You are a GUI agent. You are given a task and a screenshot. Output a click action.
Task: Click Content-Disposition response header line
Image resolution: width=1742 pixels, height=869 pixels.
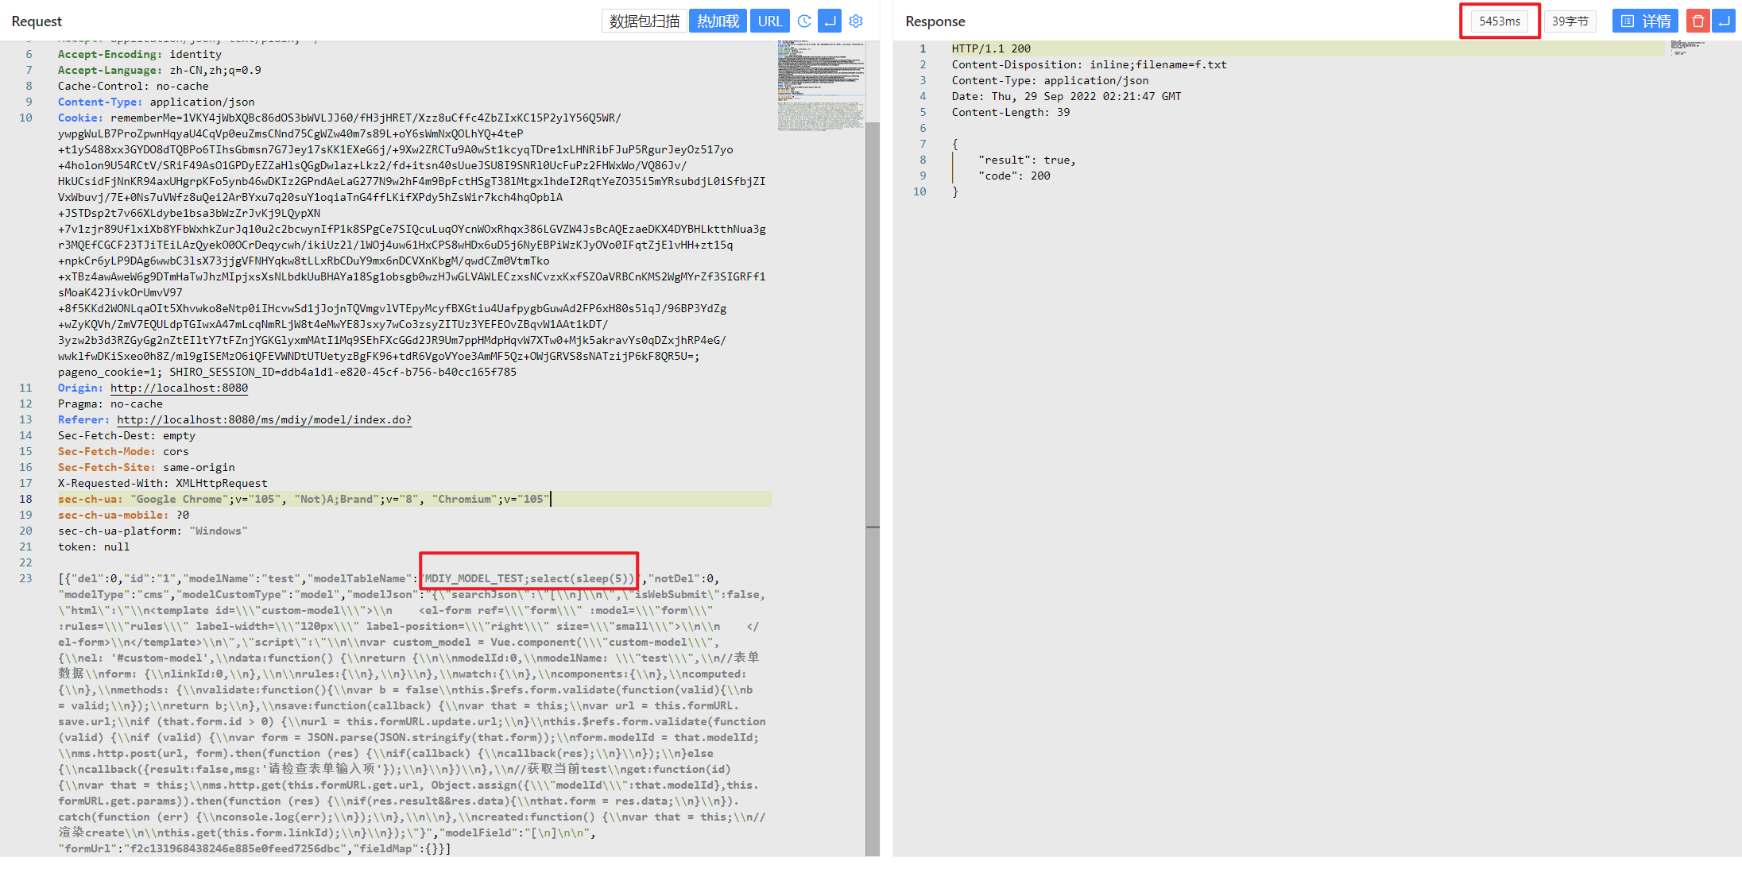pyautogui.click(x=1089, y=64)
